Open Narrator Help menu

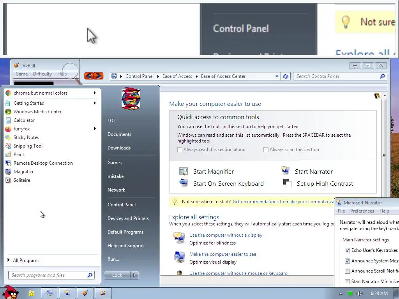pyautogui.click(x=384, y=211)
